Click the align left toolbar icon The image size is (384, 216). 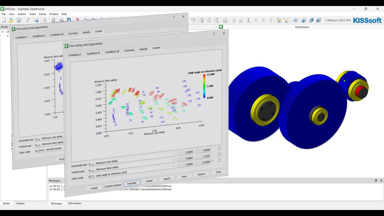[256, 20]
